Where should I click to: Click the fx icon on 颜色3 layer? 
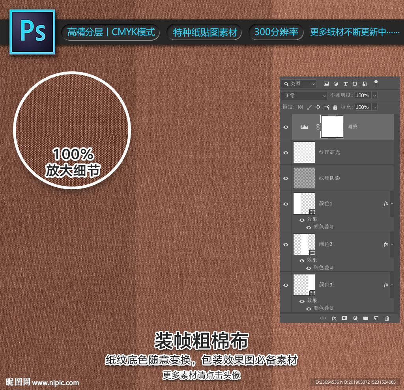point(386,285)
